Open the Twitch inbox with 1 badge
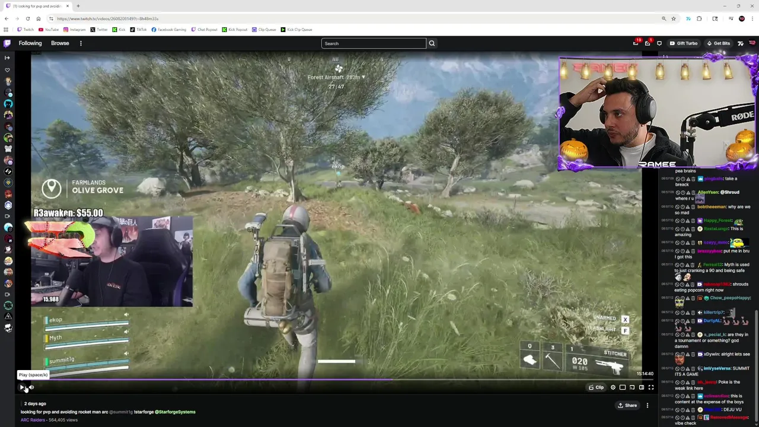Viewport: 759px width, 427px height. click(648, 43)
